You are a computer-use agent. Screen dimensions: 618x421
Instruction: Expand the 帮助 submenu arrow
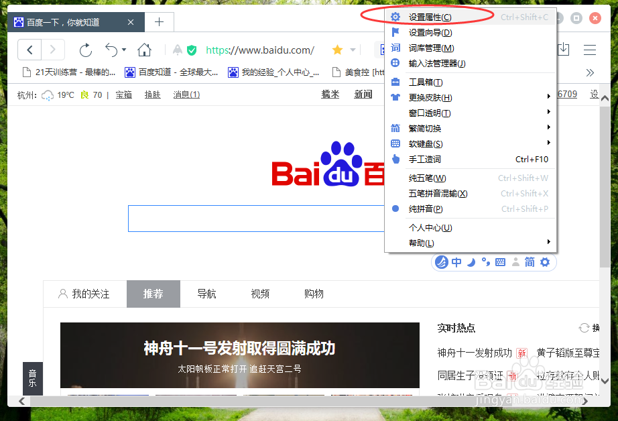548,241
